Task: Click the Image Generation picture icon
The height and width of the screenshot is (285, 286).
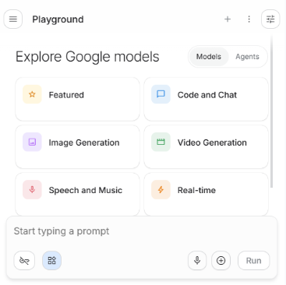Action: (x=32, y=142)
